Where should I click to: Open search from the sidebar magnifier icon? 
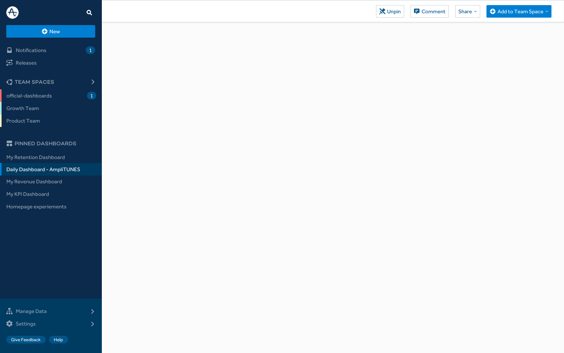click(x=89, y=12)
